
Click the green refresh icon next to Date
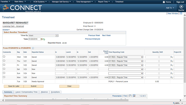[44, 39]
